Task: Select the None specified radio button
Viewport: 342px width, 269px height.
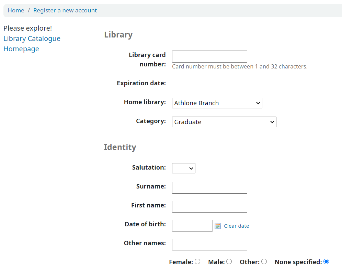Action: pos(326,261)
